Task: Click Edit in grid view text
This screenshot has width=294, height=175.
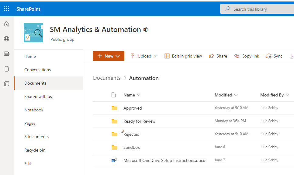Action: (187, 56)
